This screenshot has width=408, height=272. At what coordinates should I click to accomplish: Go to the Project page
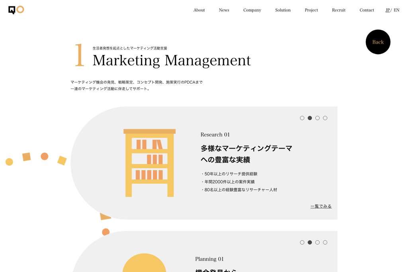pyautogui.click(x=311, y=10)
